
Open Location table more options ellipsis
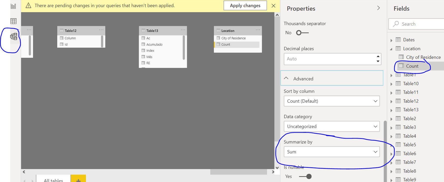coord(258,30)
